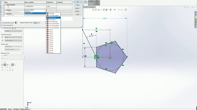
Task: Choose SW-FlattenedMass property
Action: (54, 16)
